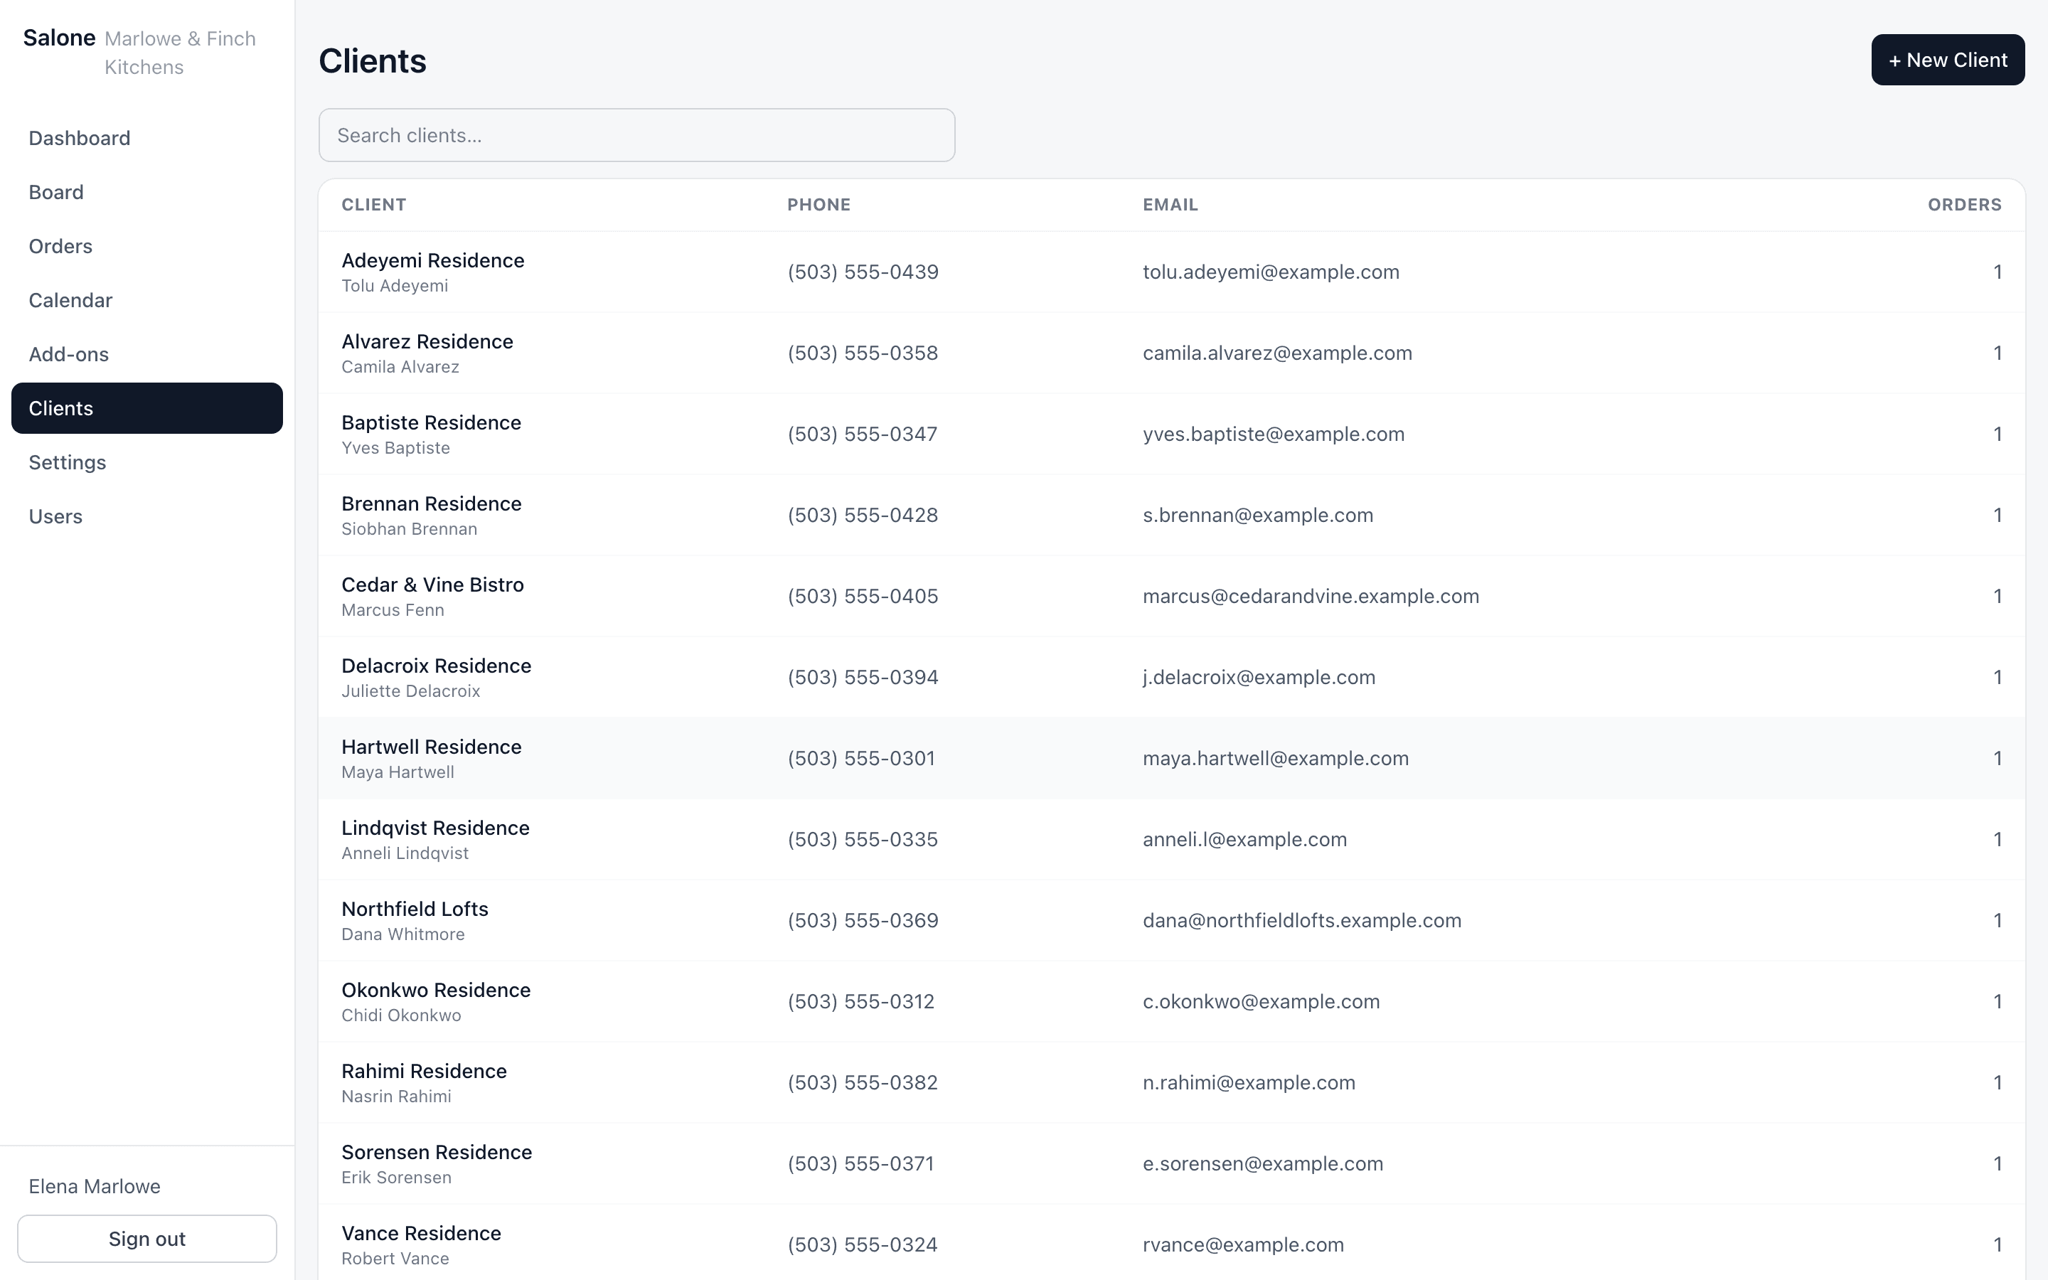Click phone number (503) 555-0324
The image size is (2048, 1280).
[863, 1244]
